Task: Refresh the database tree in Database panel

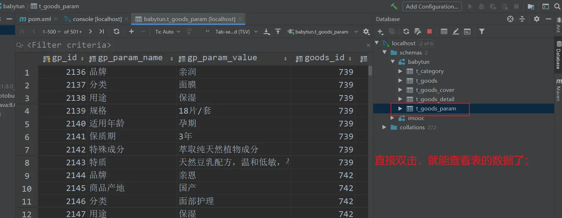Action: [x=406, y=32]
